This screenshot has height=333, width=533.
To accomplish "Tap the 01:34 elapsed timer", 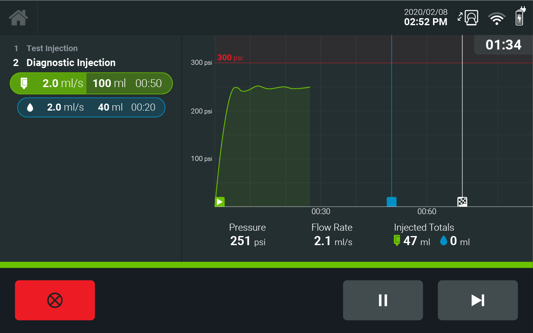I will pyautogui.click(x=503, y=45).
